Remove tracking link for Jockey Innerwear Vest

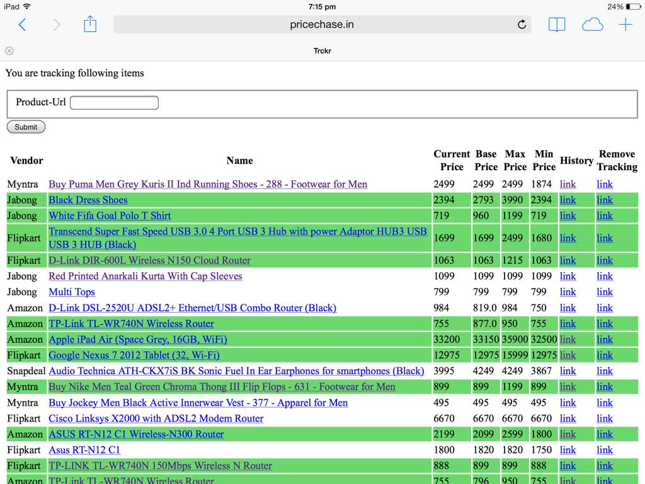tap(605, 403)
